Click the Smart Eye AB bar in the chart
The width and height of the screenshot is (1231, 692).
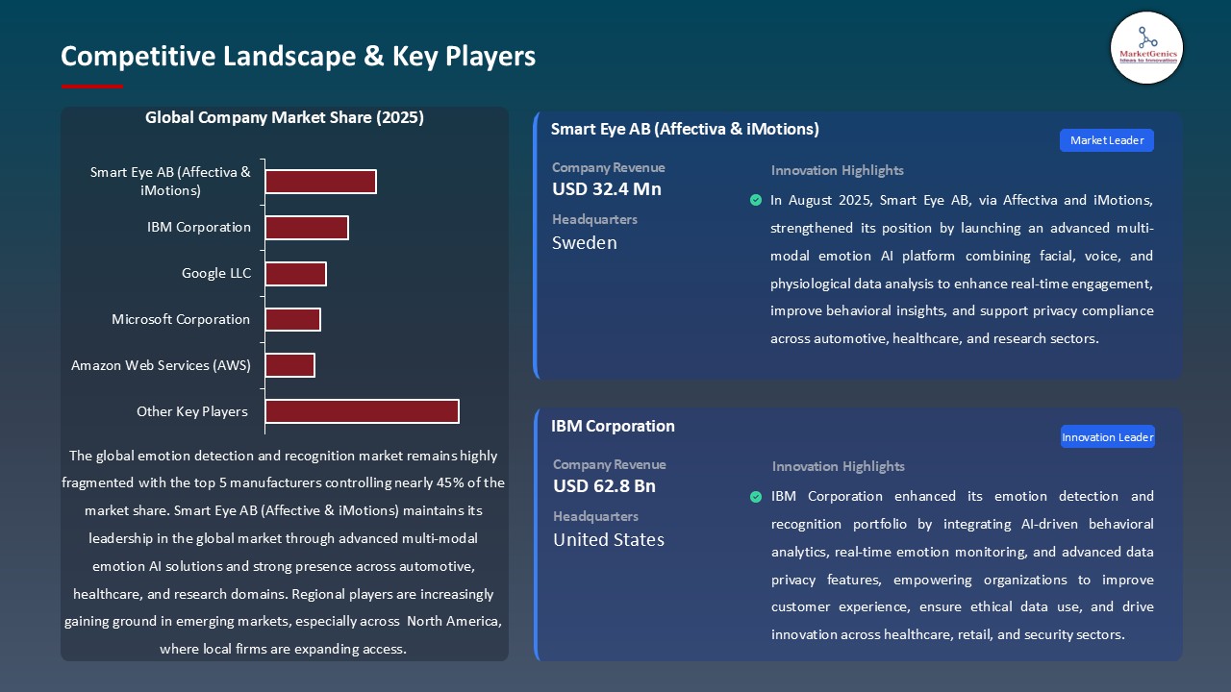point(320,181)
